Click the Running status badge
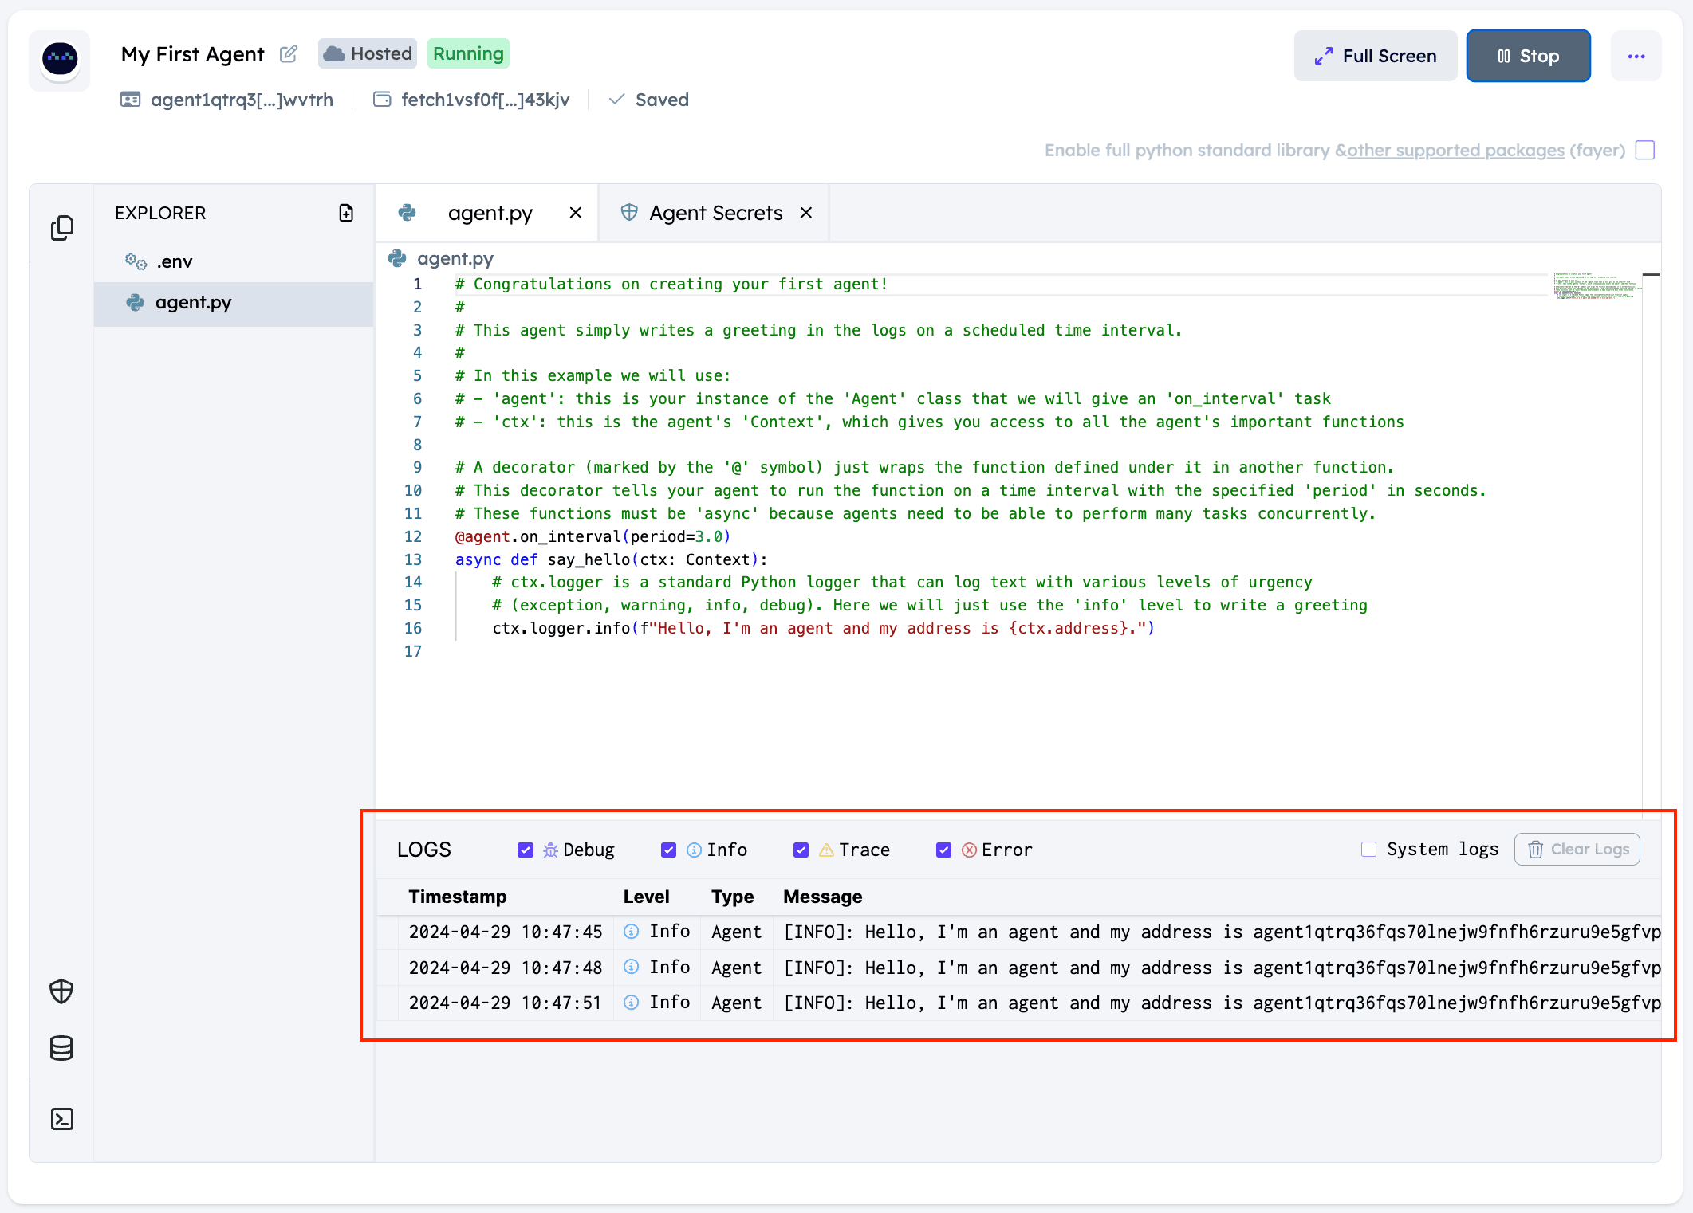 coord(468,53)
